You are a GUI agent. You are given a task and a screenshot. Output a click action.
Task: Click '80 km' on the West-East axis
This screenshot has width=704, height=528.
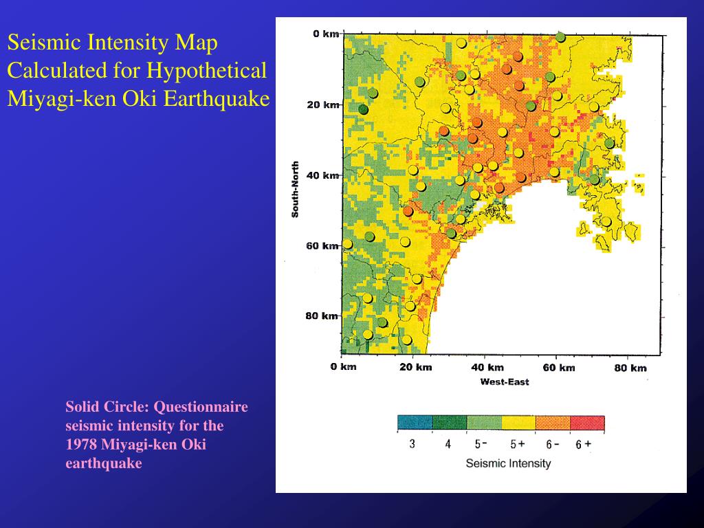pyautogui.click(x=631, y=368)
